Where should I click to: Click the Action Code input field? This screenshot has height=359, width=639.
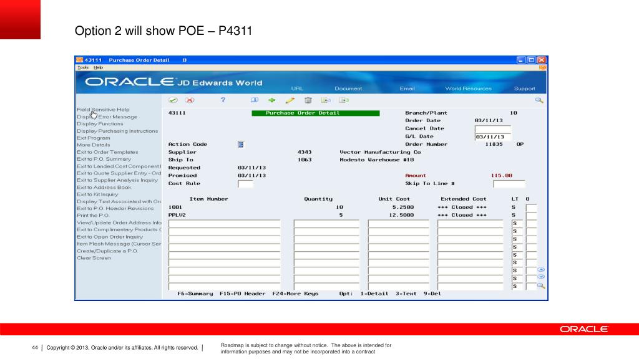pos(241,145)
